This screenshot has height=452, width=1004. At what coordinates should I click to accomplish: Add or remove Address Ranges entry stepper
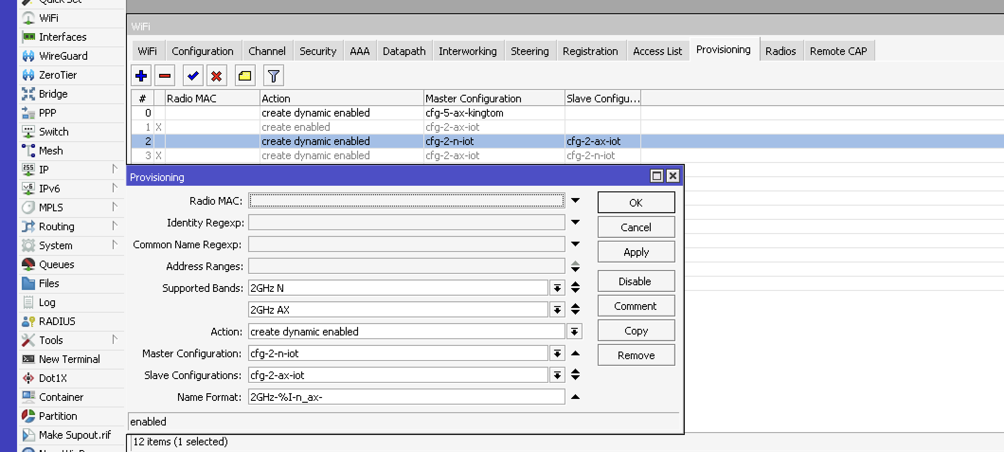tap(575, 266)
